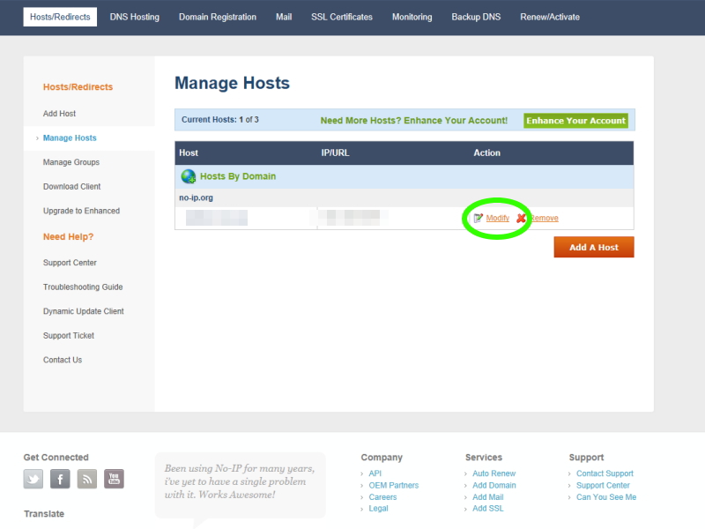Click the no-ip.org domain row text
The width and height of the screenshot is (705, 529).
196,197
